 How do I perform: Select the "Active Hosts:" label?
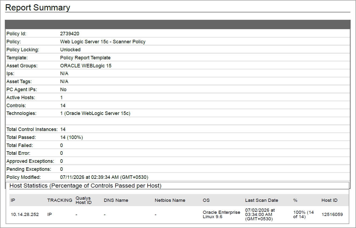pos(21,98)
